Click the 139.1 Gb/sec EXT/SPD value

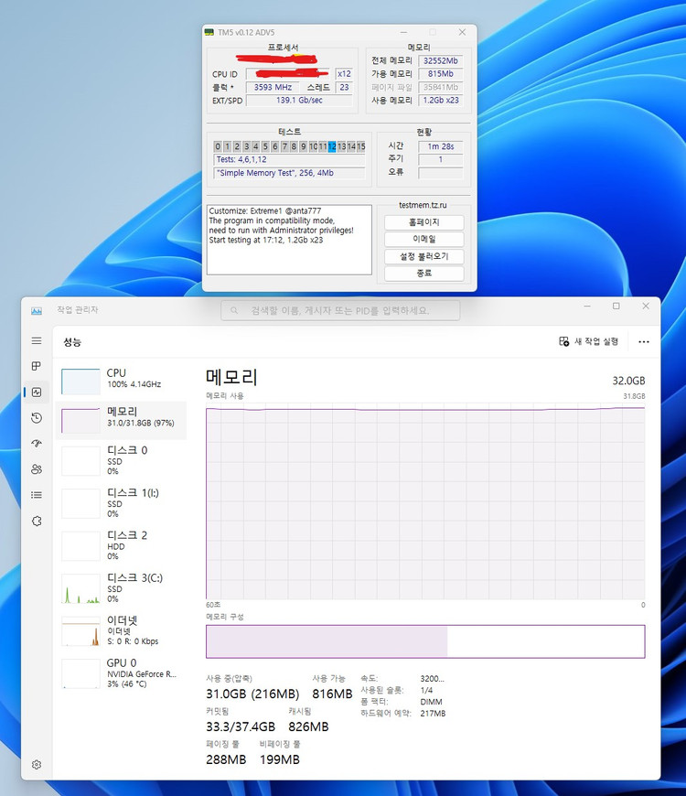tap(299, 101)
